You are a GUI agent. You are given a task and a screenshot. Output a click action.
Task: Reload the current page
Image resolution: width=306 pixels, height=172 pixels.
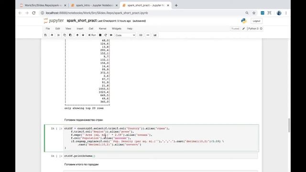[34, 13]
